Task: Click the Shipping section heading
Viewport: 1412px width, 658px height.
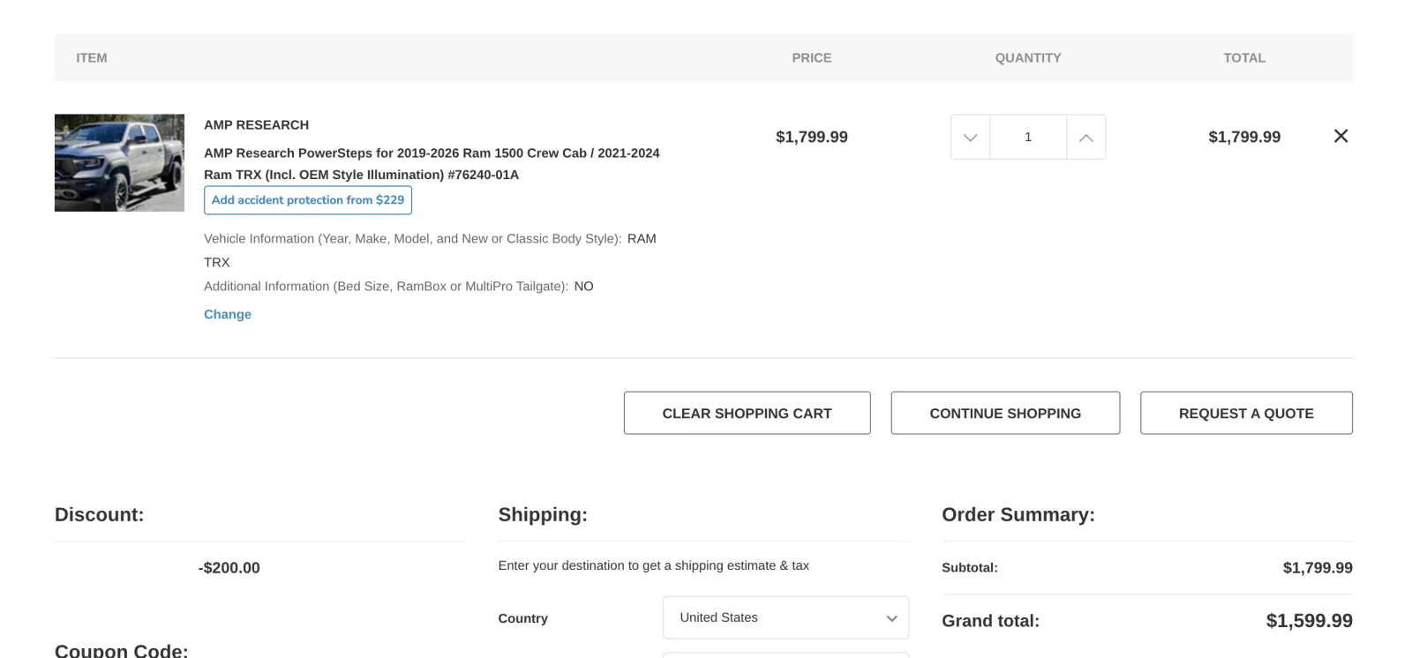Action: tap(543, 514)
